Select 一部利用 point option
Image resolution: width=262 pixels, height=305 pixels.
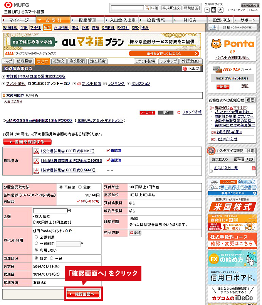[36, 243]
